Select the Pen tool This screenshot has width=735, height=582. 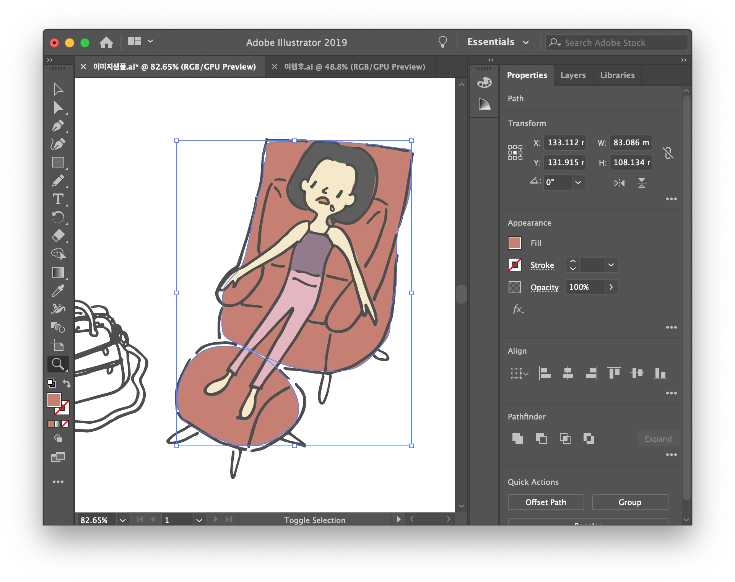click(58, 126)
